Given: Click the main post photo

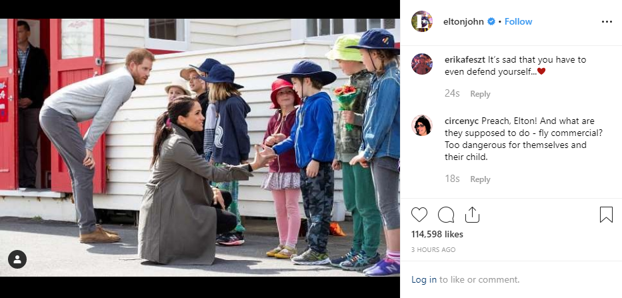Looking at the screenshot, I should click(200, 147).
